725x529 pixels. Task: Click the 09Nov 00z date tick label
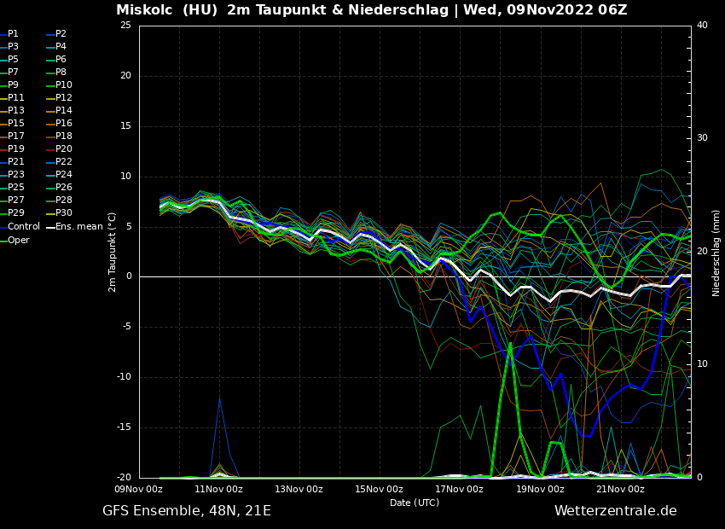pos(139,490)
